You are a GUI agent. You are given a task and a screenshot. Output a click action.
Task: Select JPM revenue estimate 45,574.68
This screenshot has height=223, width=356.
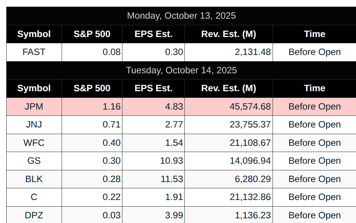(x=250, y=106)
